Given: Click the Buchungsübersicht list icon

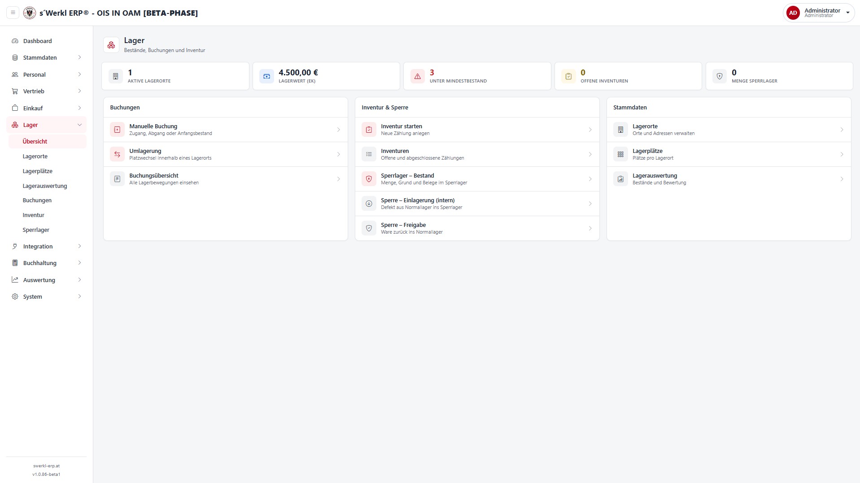Looking at the screenshot, I should (x=117, y=179).
